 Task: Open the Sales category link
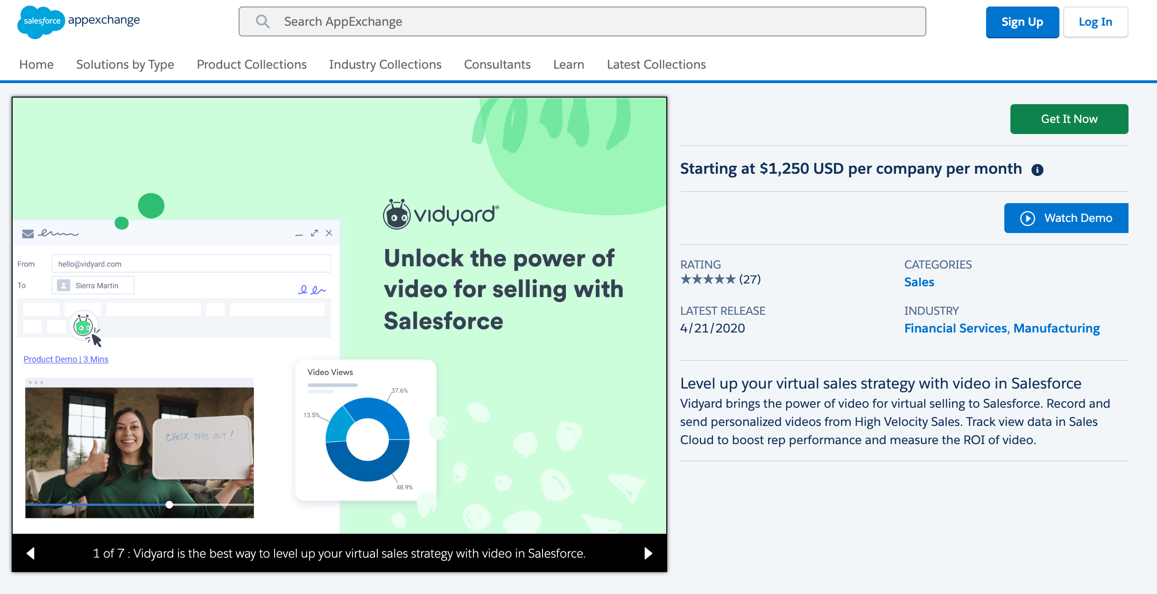click(919, 282)
